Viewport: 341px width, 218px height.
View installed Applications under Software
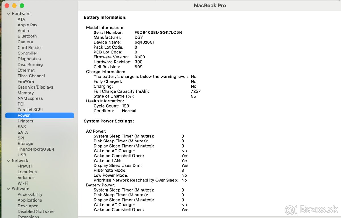pyautogui.click(x=30, y=200)
